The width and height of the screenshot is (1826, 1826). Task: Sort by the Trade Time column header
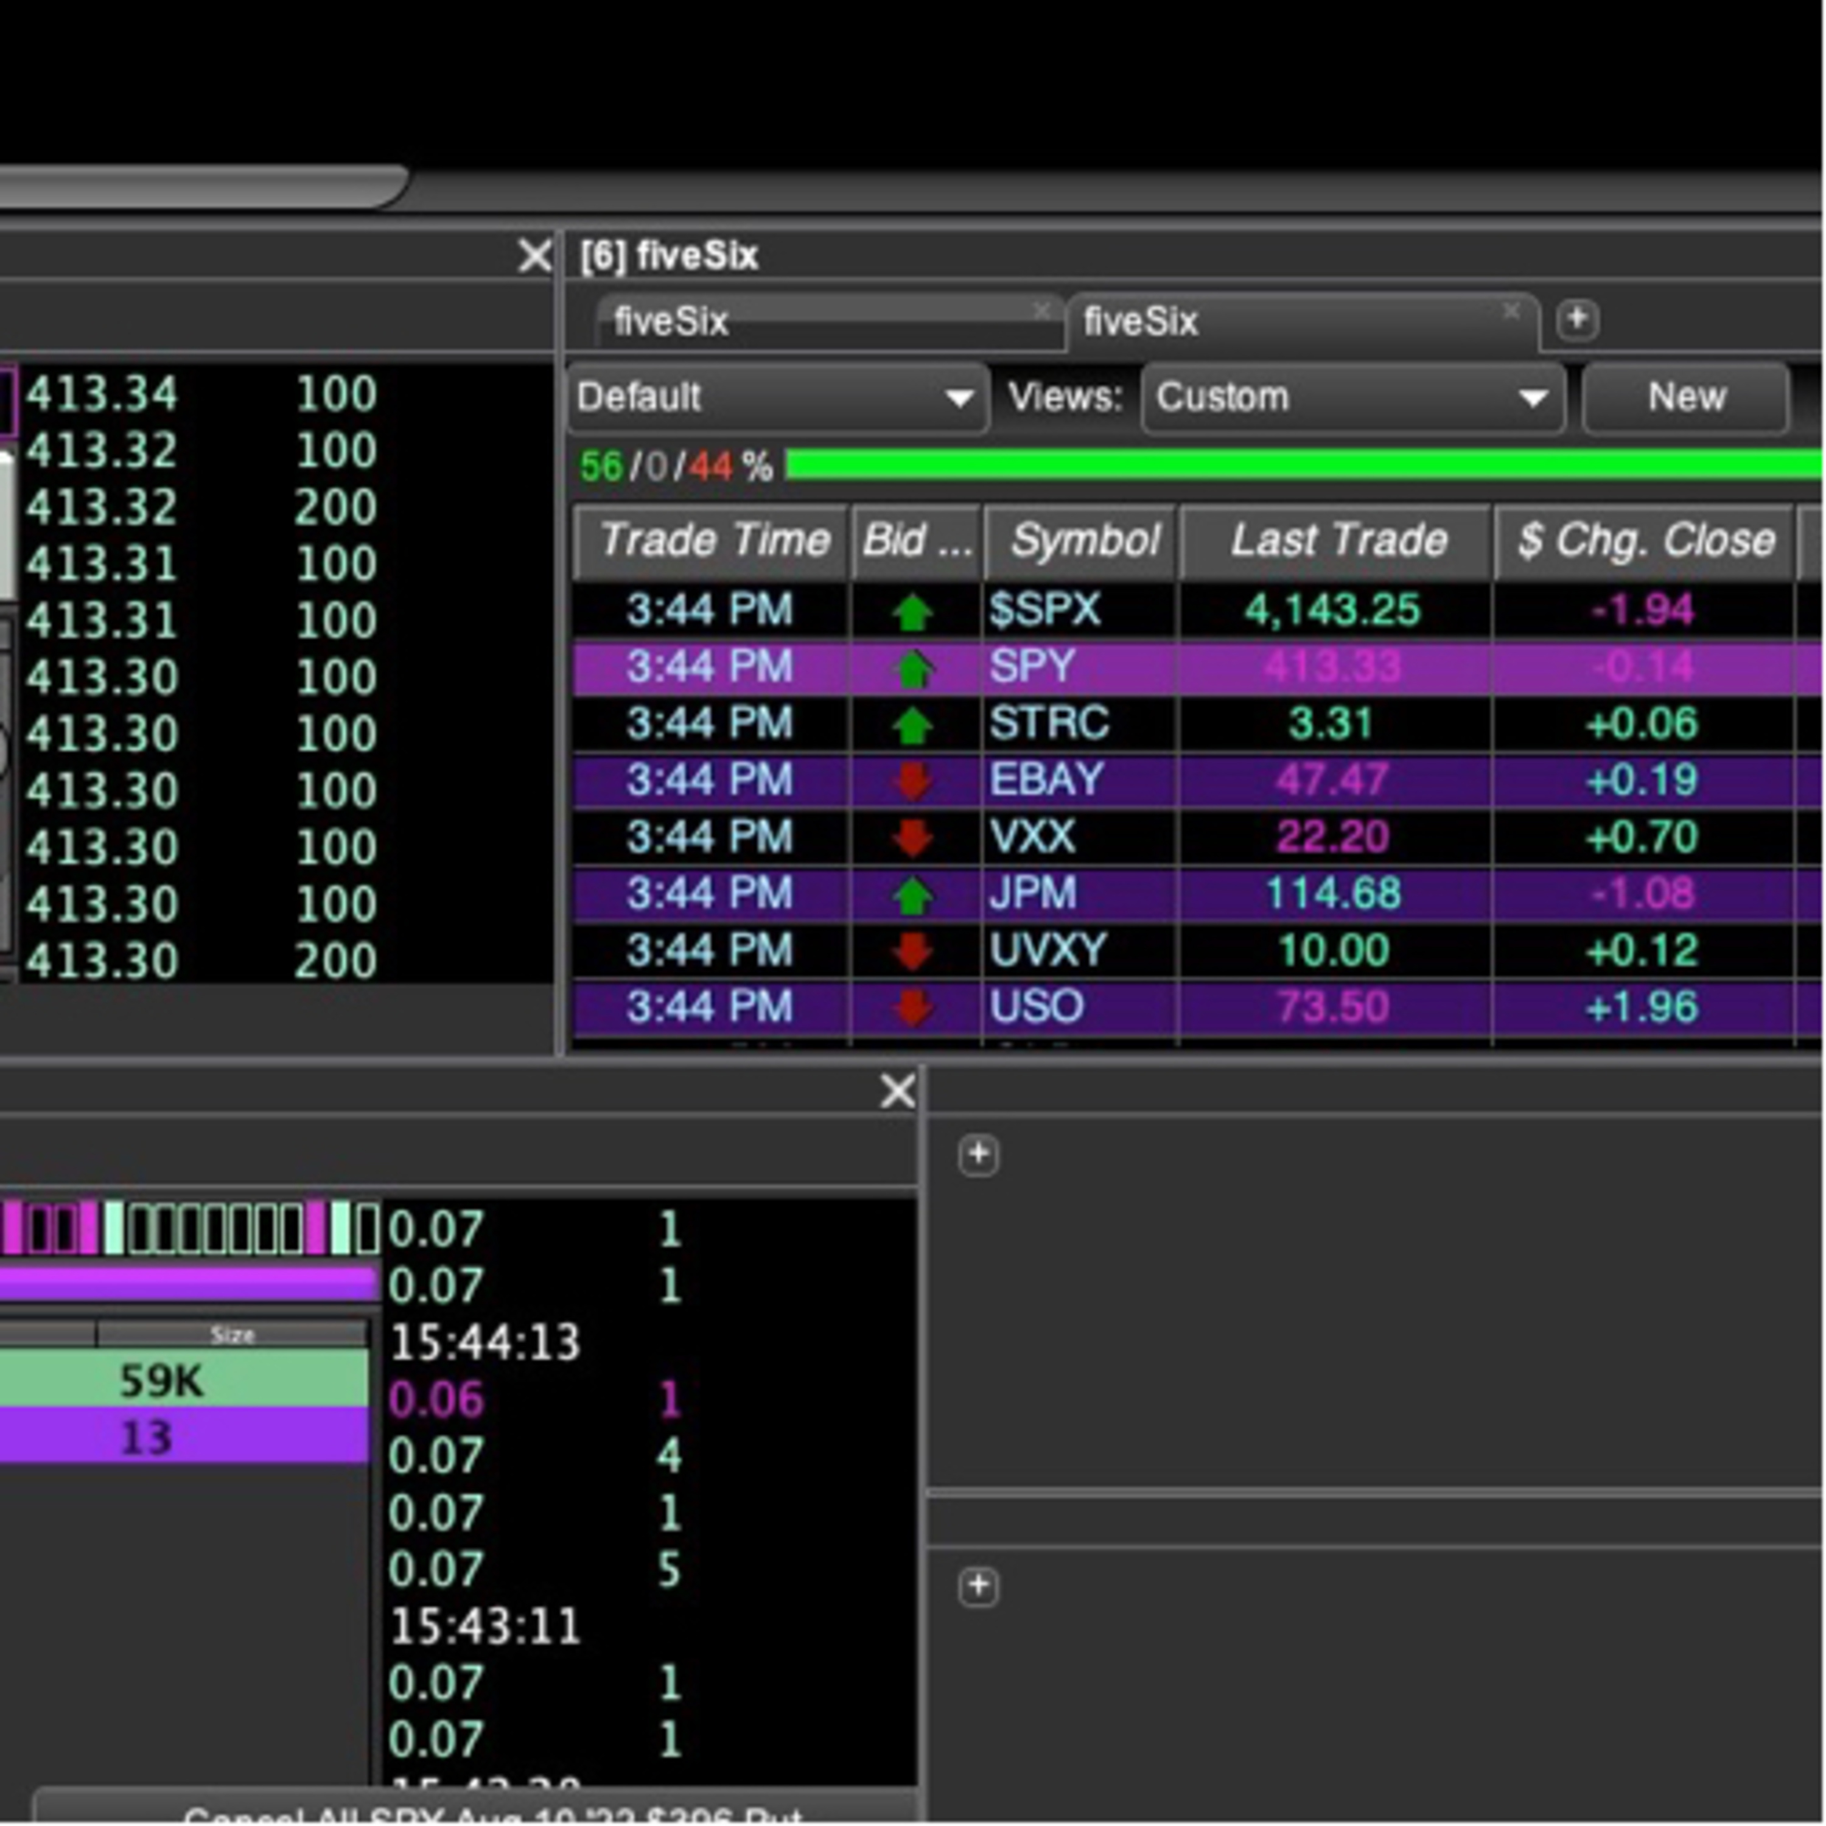(x=711, y=542)
